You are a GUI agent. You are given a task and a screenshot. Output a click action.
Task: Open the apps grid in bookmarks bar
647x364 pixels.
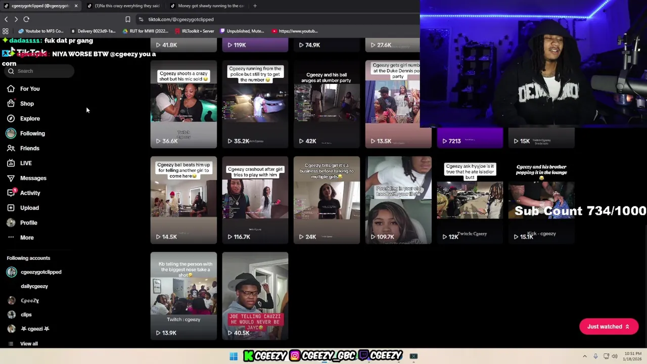coord(6,31)
